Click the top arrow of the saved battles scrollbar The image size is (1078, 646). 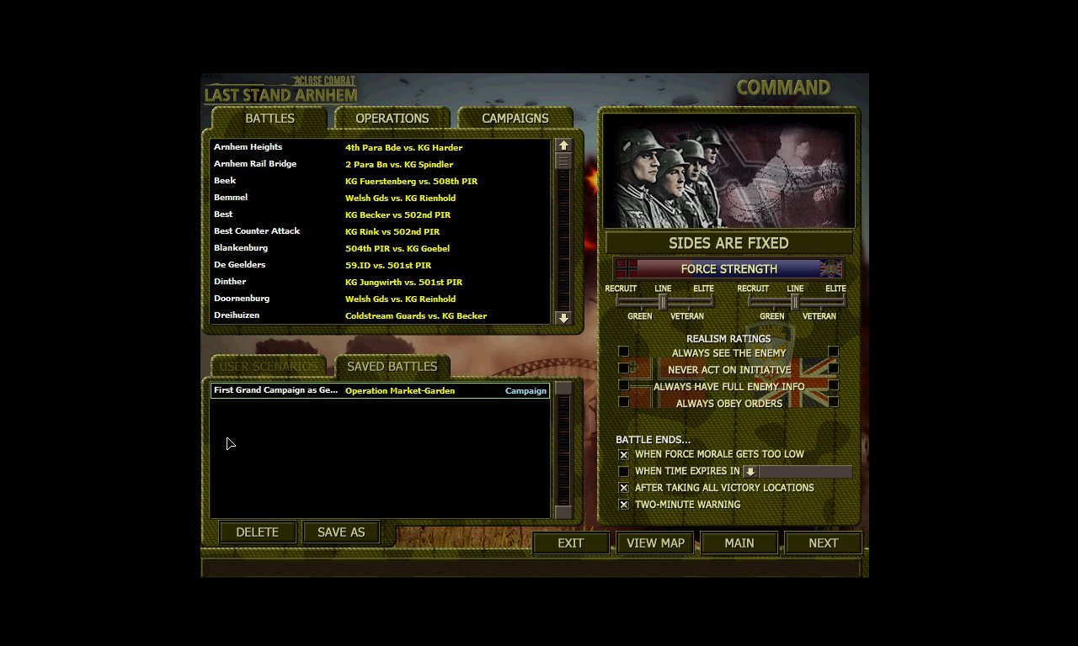point(563,388)
